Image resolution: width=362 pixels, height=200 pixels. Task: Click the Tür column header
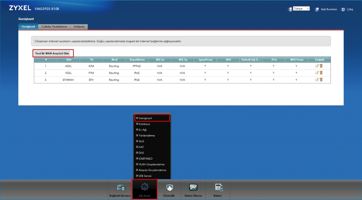click(x=91, y=60)
